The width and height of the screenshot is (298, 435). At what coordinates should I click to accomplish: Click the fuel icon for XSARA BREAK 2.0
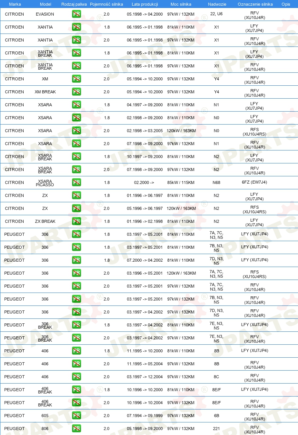coord(76,169)
